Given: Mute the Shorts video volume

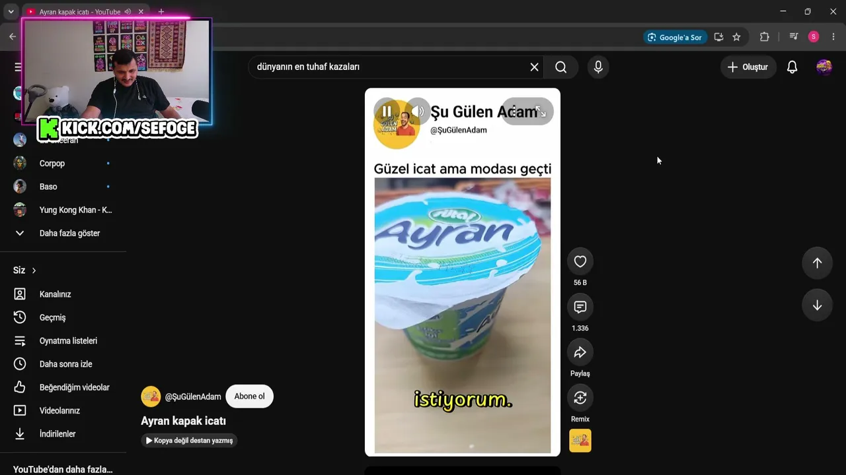Looking at the screenshot, I should (417, 111).
